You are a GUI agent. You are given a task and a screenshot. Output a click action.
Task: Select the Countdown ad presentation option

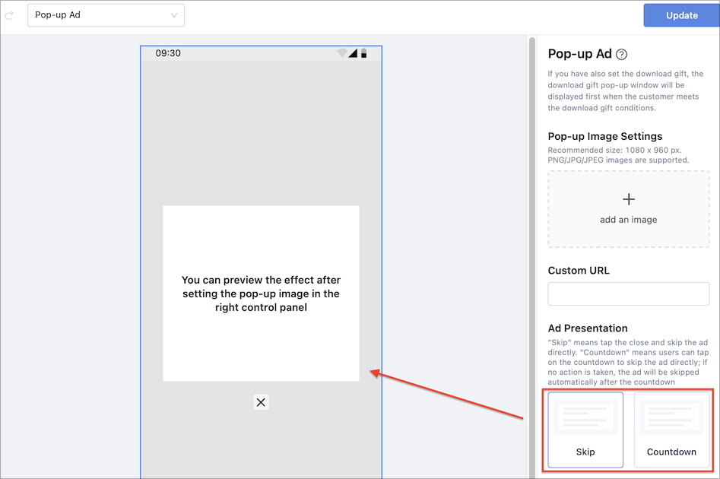click(x=671, y=430)
